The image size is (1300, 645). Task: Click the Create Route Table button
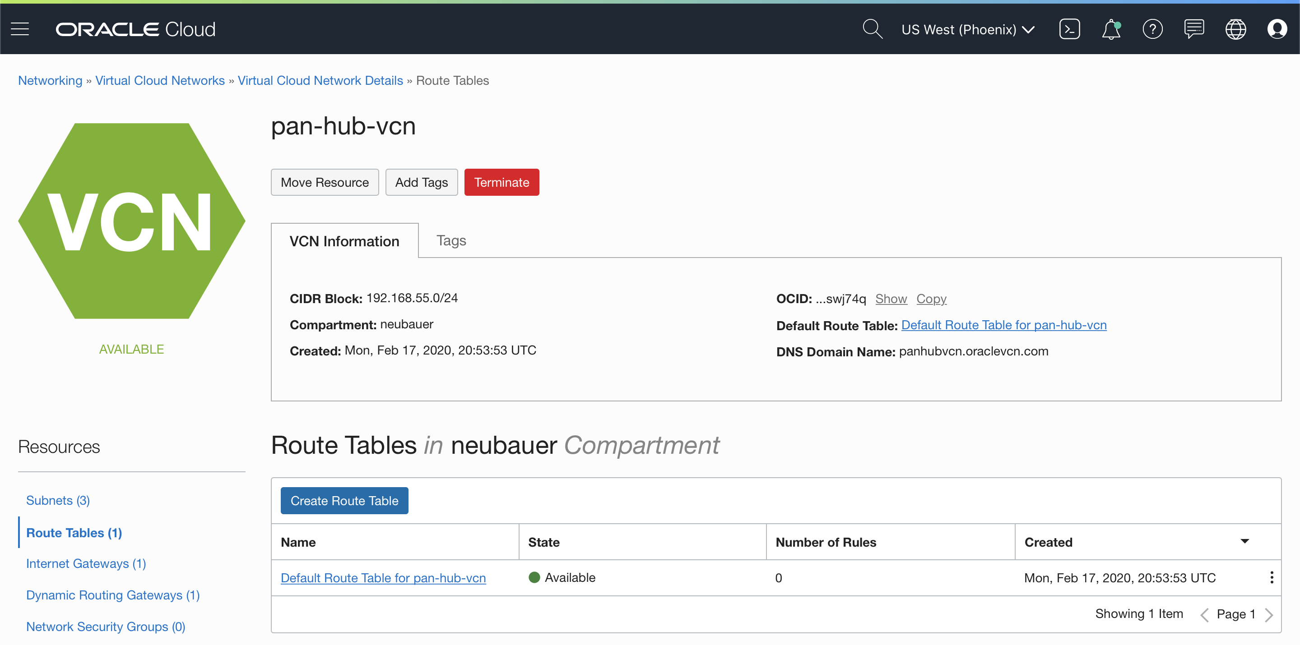344,501
